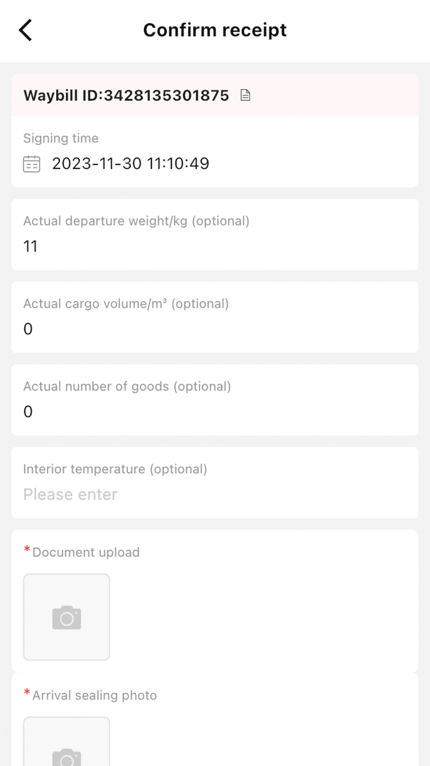This screenshot has height=766, width=430.
Task: Tap the camera icon under Arrival sealing photo
Action: click(x=67, y=757)
